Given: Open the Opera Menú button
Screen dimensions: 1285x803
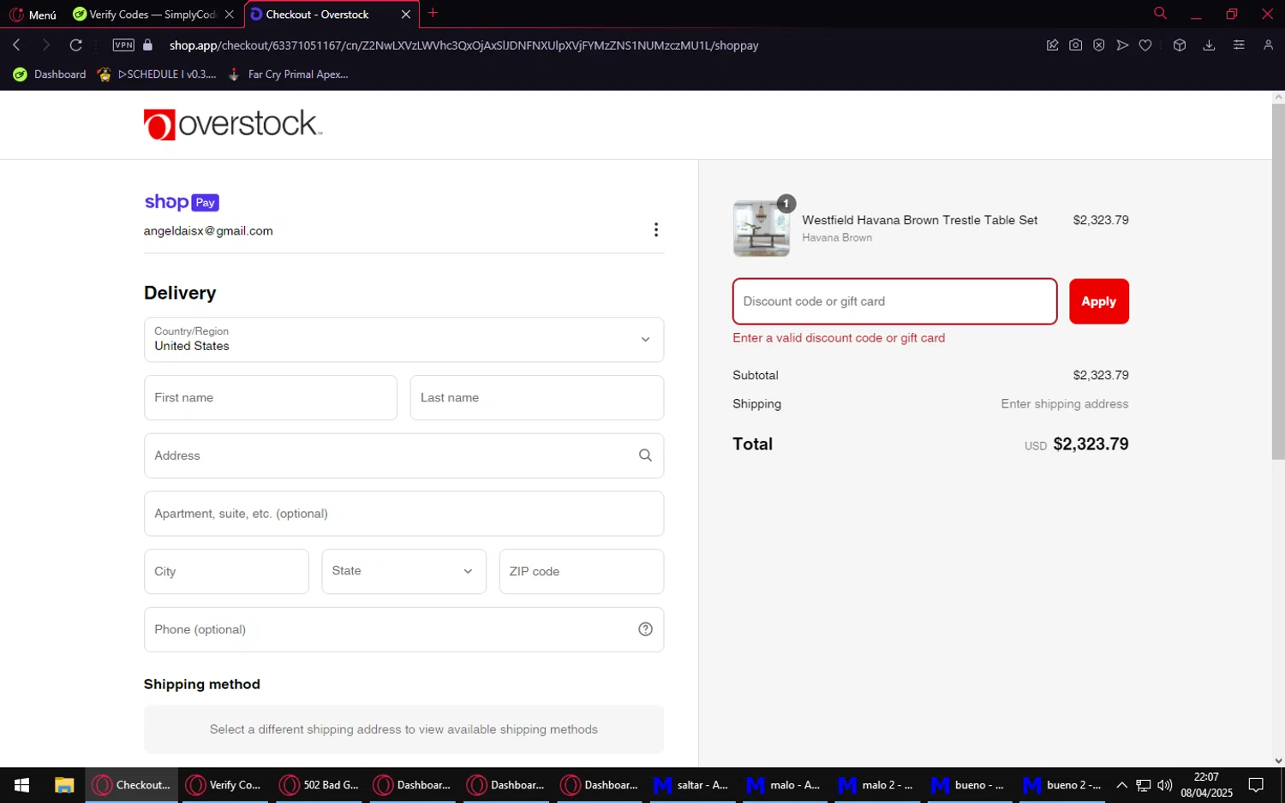Looking at the screenshot, I should click(33, 15).
